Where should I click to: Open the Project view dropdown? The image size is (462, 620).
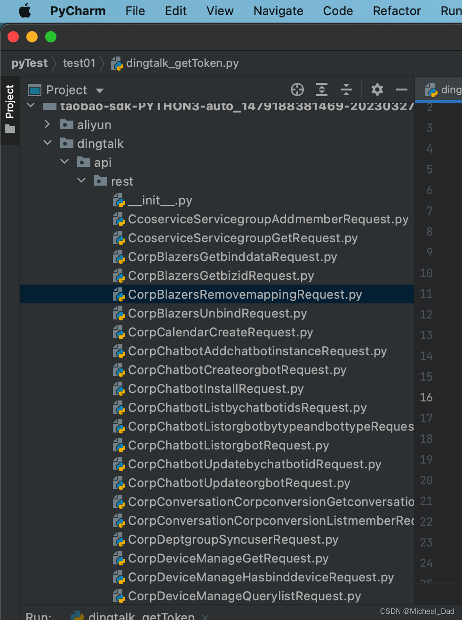coord(99,90)
